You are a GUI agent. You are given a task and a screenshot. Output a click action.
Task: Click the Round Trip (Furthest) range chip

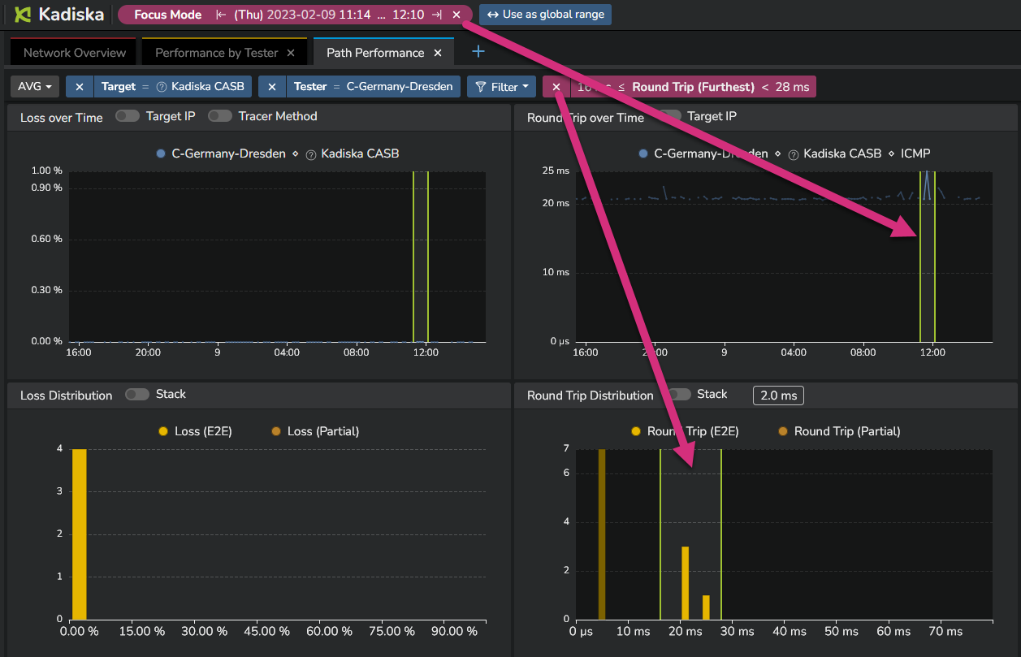tap(693, 87)
